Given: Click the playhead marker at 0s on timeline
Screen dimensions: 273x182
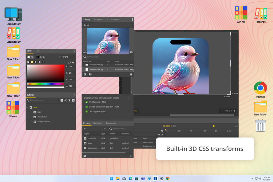Looking at the screenshot, I should pyautogui.click(x=165, y=130).
